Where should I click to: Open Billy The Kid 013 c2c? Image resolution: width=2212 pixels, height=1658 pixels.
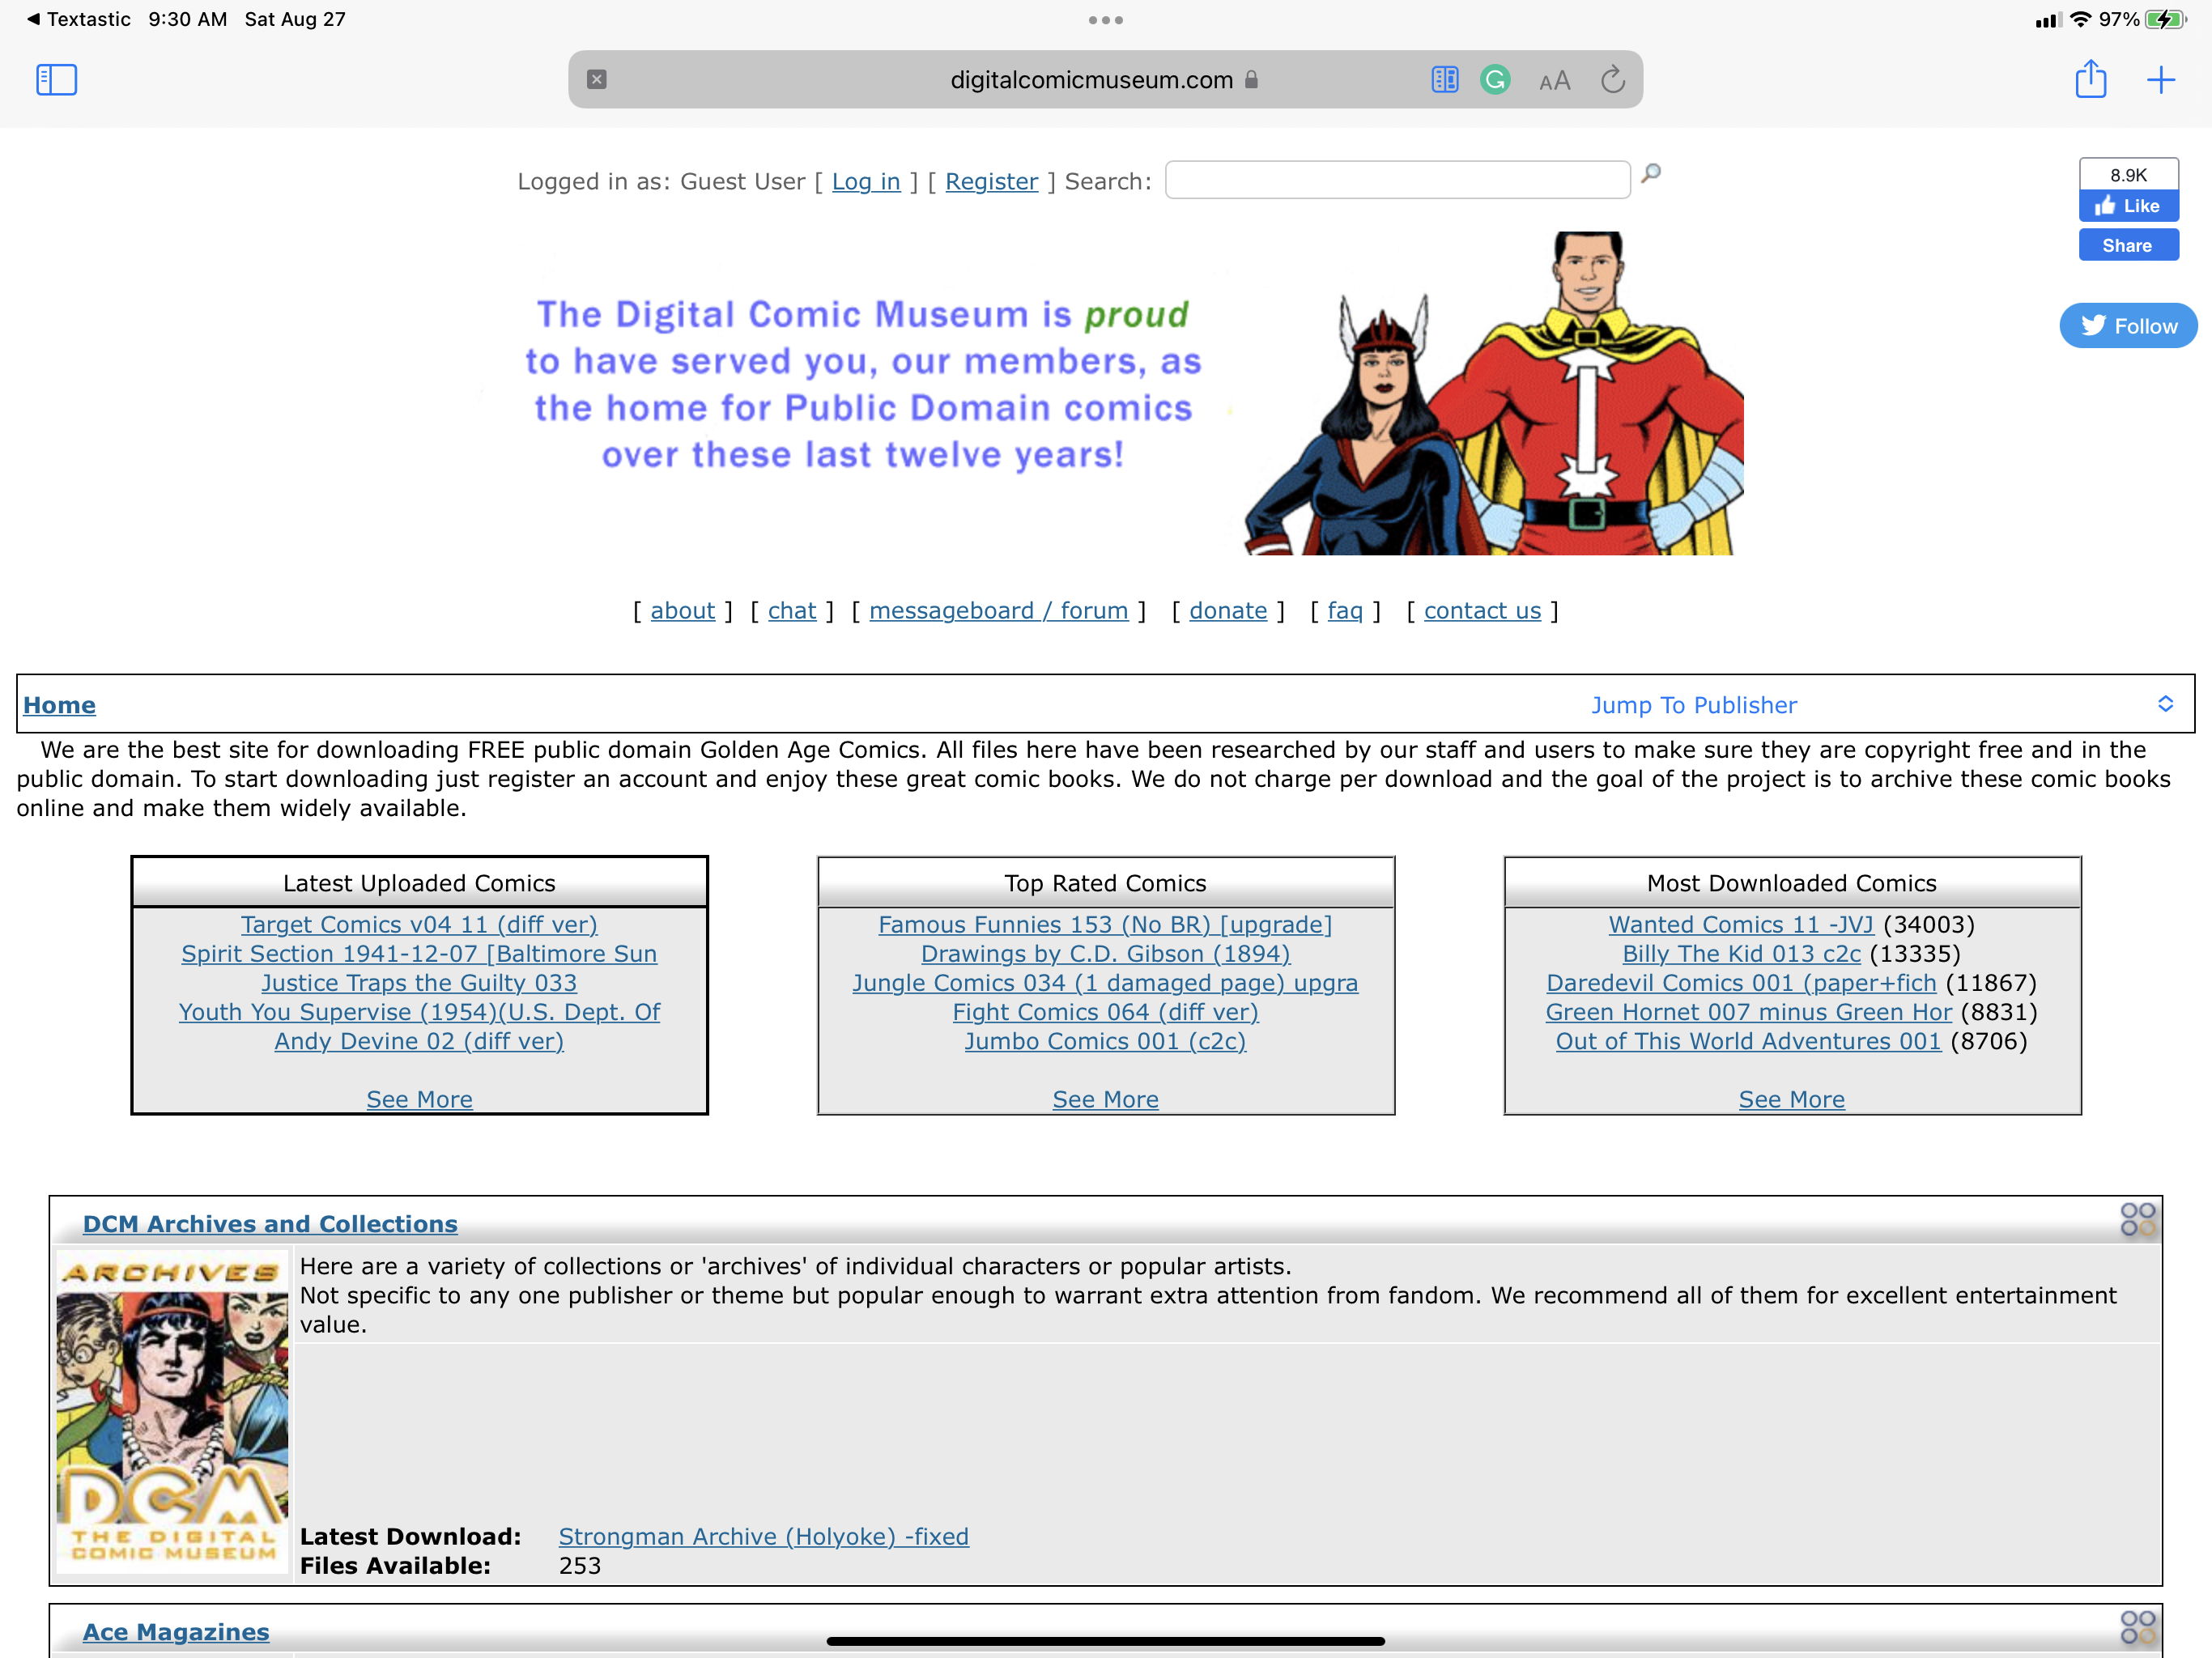[1741, 954]
